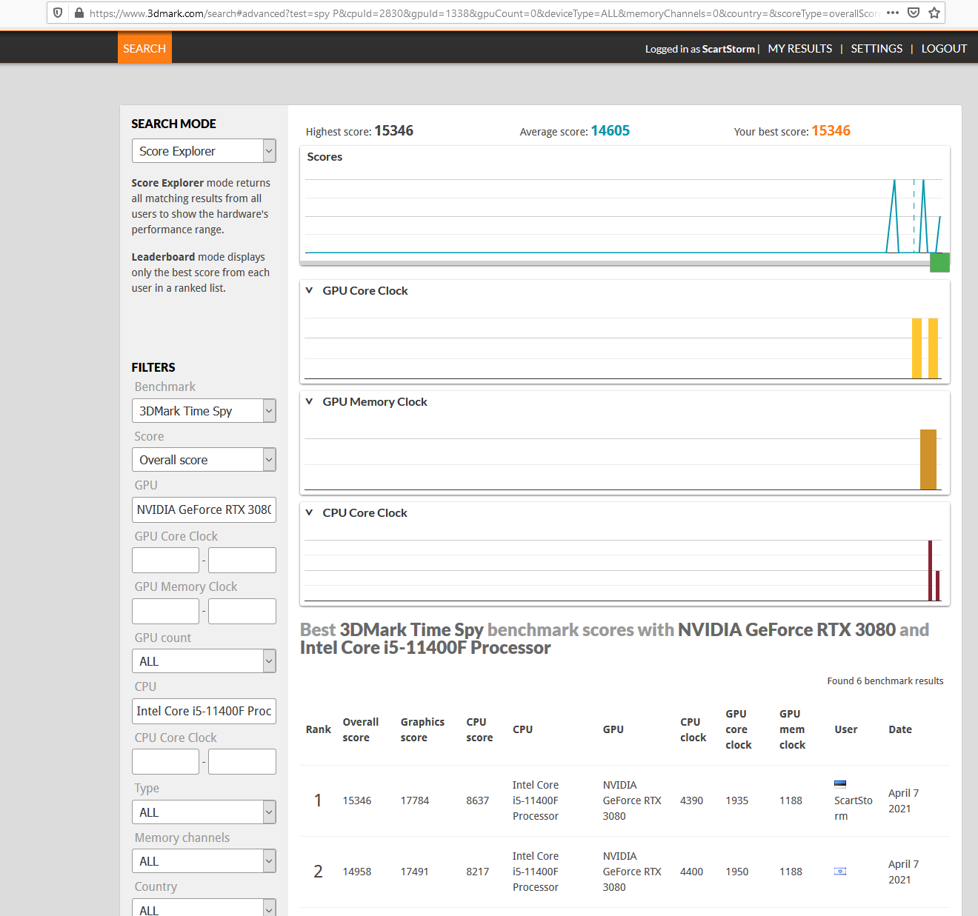
Task: Open the SETTINGS page
Action: pos(876,48)
